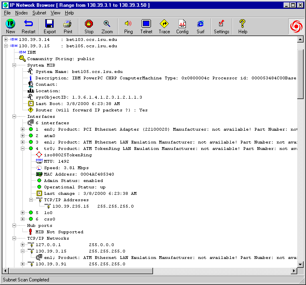The height and width of the screenshot is (285, 306).
Task: Click the MAC Address card icon
Action: click(x=39, y=174)
